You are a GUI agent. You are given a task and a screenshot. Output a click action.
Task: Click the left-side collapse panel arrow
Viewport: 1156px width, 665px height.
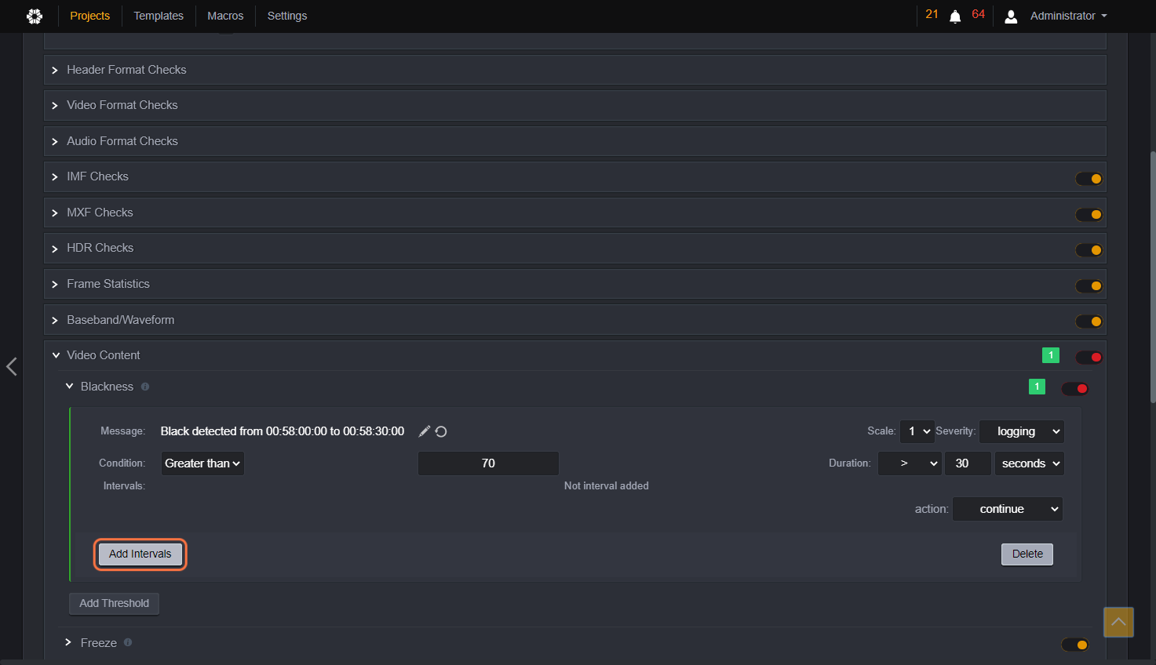tap(12, 366)
